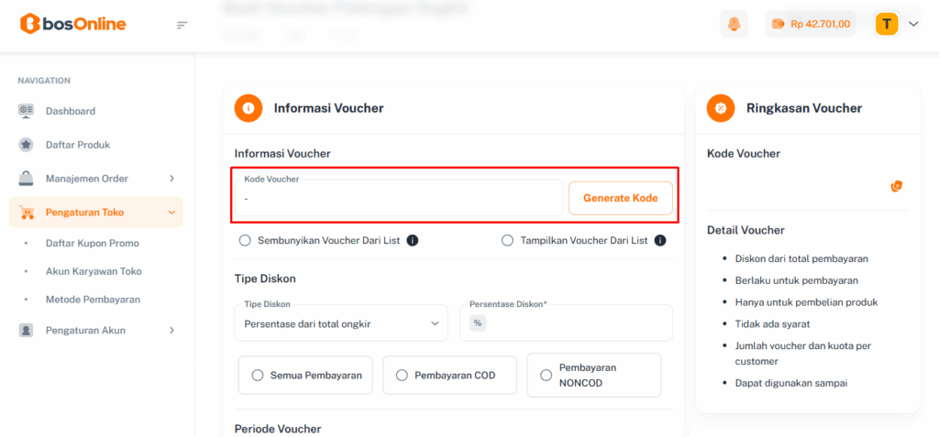Click the bosOnline logo
939x437 pixels.
tap(73, 24)
